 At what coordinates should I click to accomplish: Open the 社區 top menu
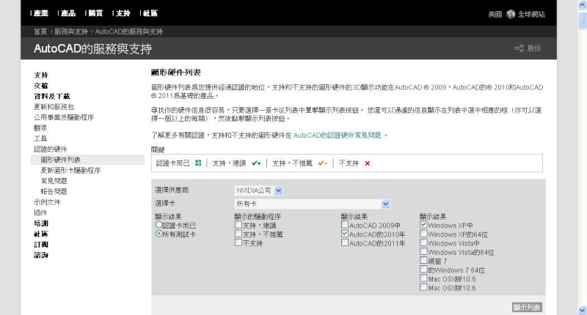click(x=150, y=13)
